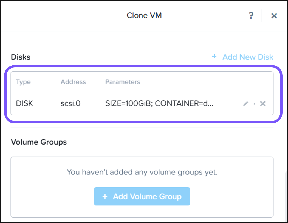Open the help question mark icon

coord(251,16)
